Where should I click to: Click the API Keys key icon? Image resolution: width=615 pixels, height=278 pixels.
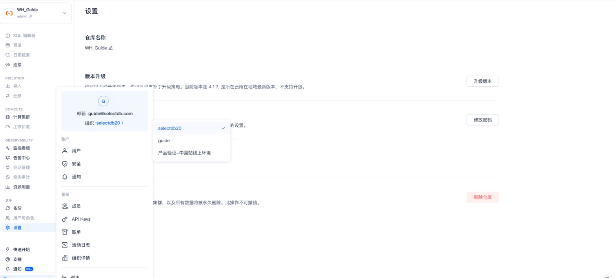(x=65, y=219)
